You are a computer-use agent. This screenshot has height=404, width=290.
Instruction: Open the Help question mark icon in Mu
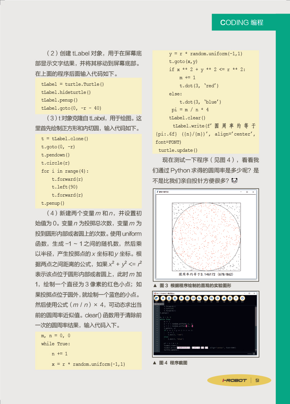[x=236, y=298]
